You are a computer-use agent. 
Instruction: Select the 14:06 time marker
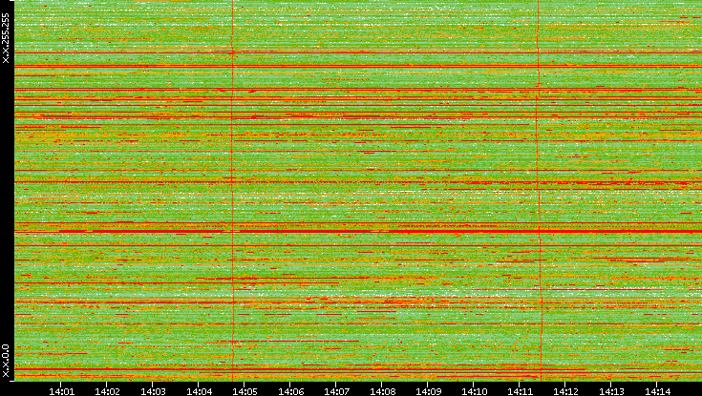[290, 390]
